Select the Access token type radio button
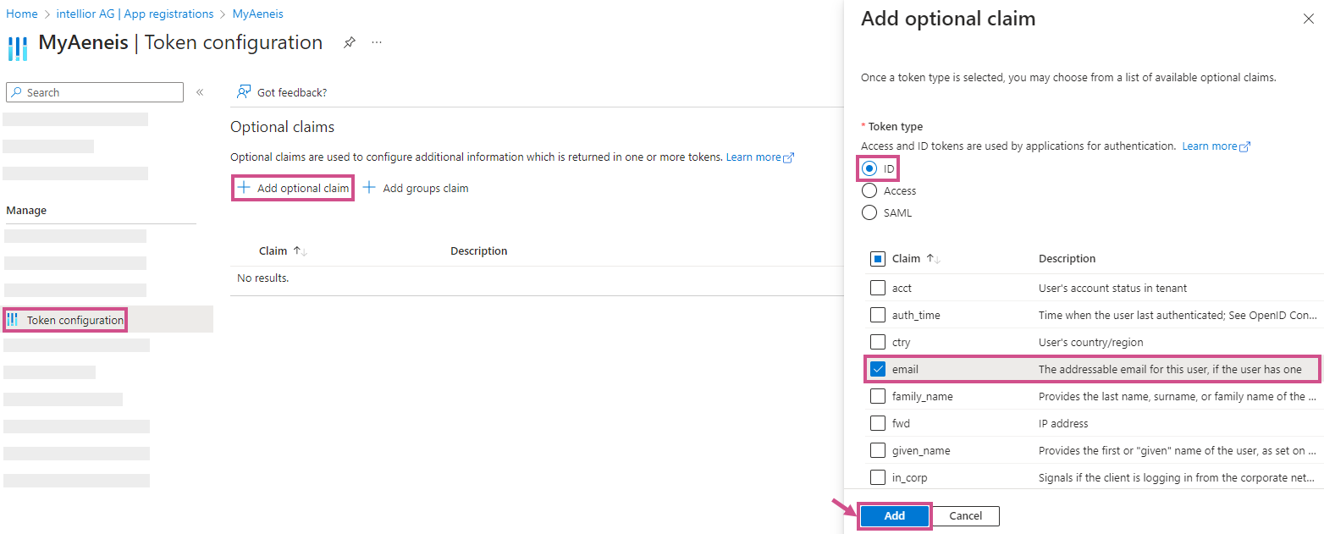The height and width of the screenshot is (534, 1324). [x=869, y=191]
